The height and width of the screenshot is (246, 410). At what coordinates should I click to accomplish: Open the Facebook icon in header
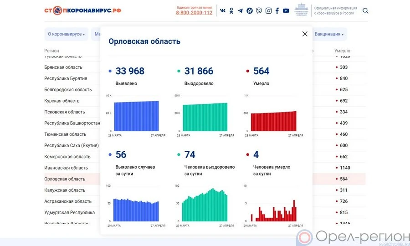pyautogui.click(x=277, y=10)
